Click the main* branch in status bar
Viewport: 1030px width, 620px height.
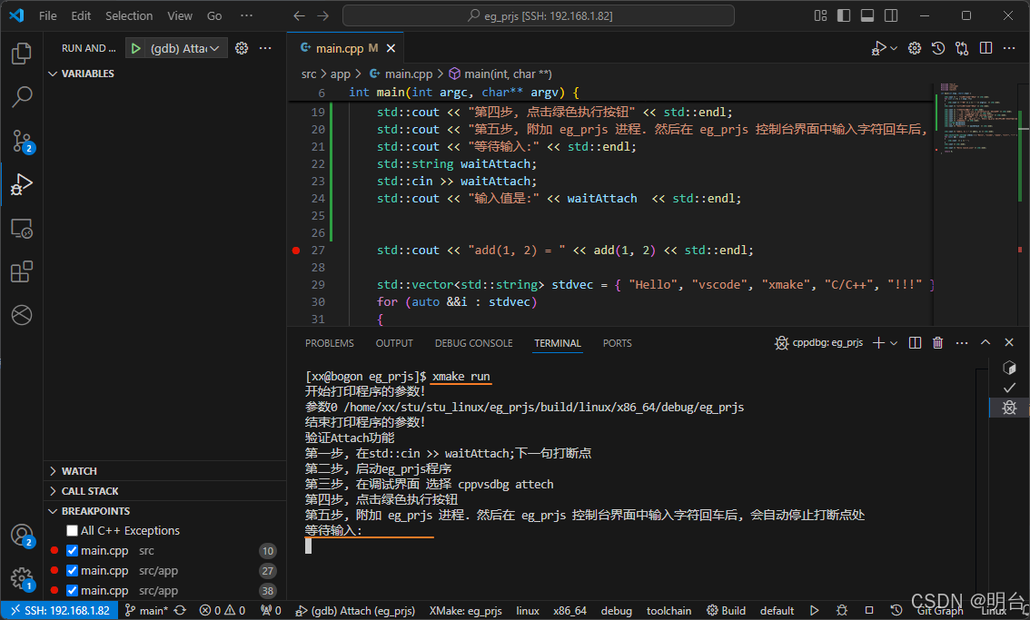[x=146, y=610]
